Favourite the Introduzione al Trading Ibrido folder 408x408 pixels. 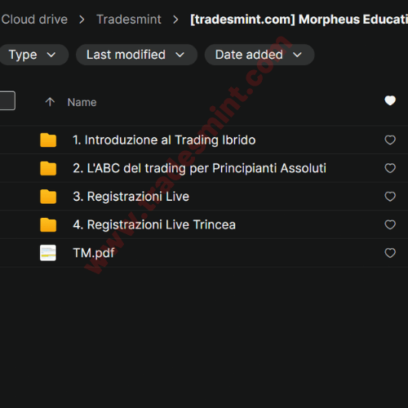pos(390,140)
